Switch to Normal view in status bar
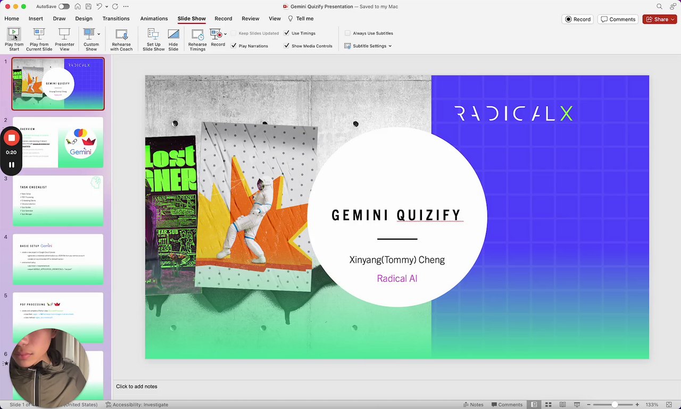681x409 pixels. pos(534,405)
